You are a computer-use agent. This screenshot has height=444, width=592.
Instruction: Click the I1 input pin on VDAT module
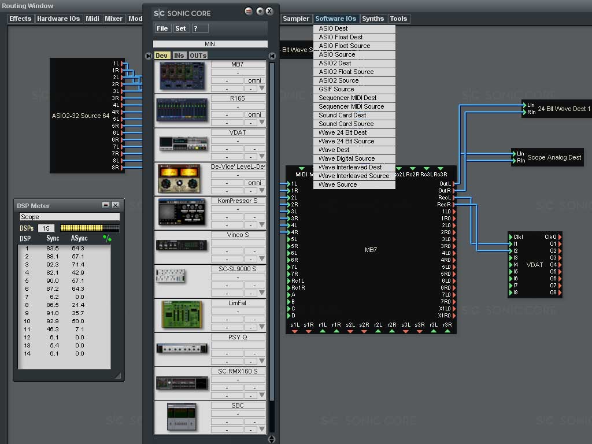pos(510,244)
